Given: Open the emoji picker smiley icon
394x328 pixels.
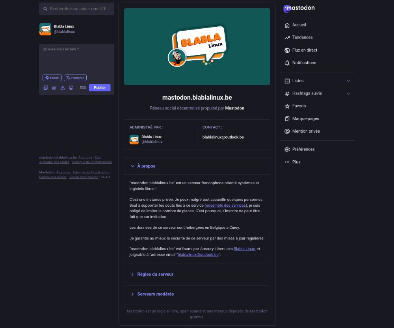Looking at the screenshot, I should point(71,88).
